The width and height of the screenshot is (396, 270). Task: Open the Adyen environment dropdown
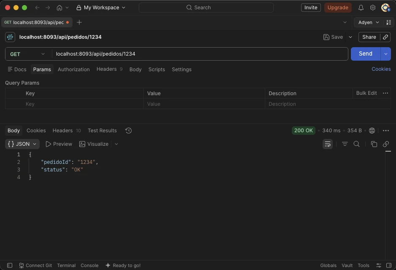pyautogui.click(x=369, y=22)
